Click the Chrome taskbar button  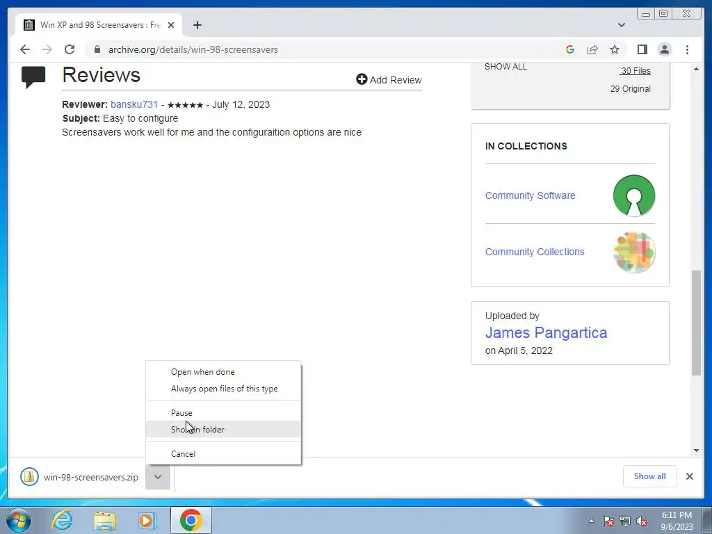191,520
